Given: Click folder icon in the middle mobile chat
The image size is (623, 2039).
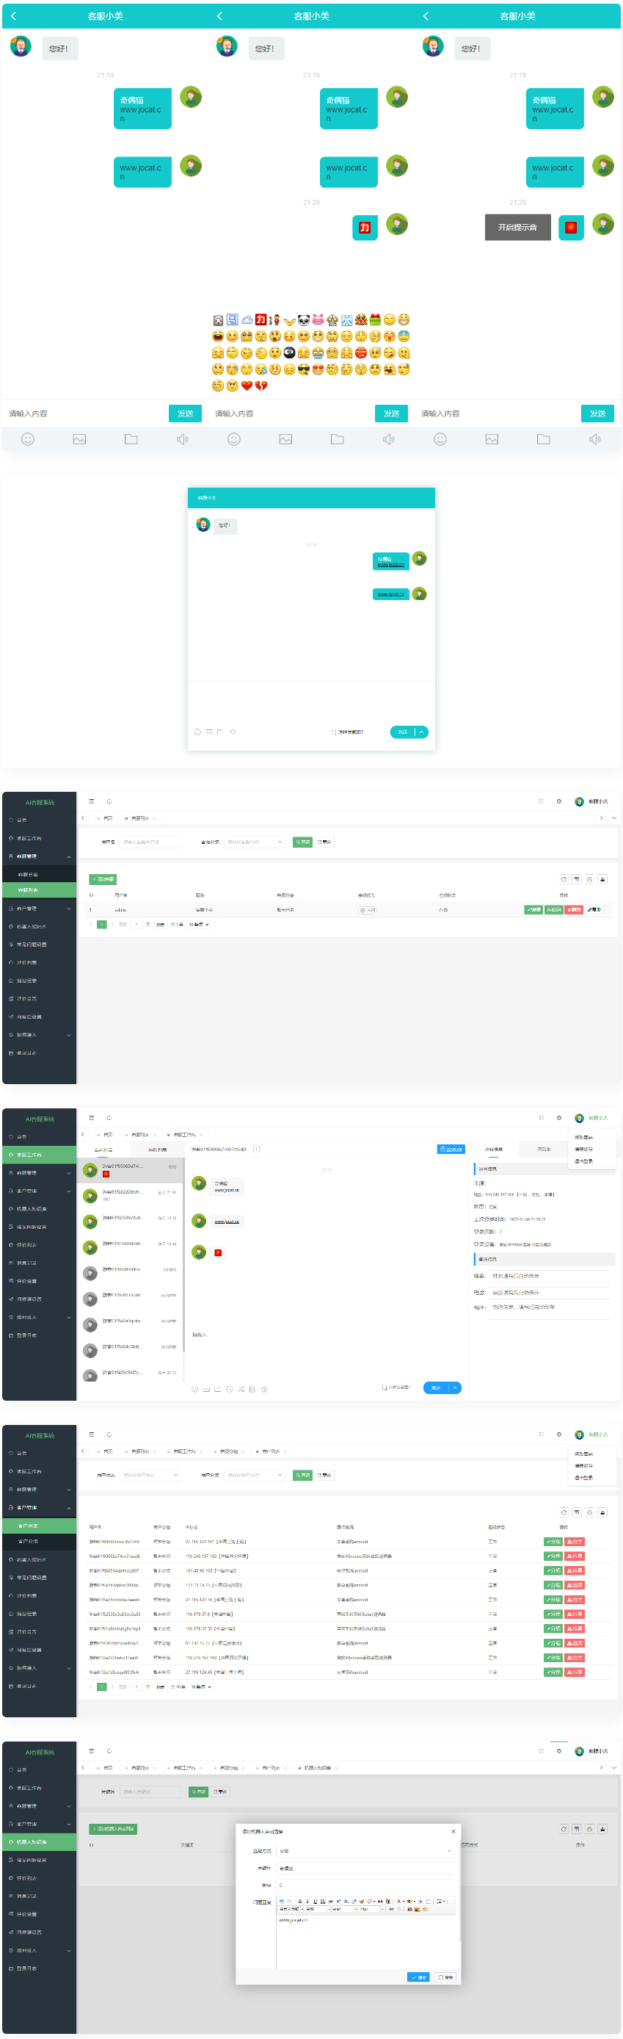Looking at the screenshot, I should (337, 439).
